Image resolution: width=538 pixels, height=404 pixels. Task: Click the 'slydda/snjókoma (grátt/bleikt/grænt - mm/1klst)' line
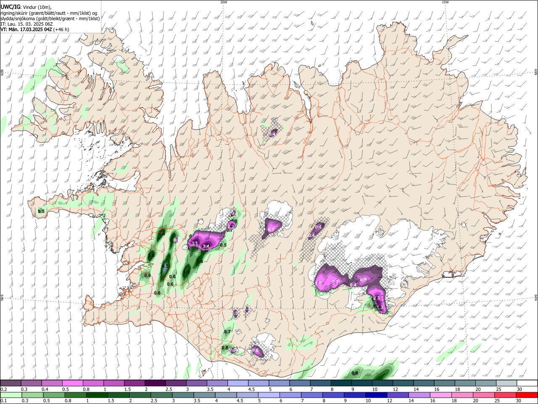click(50, 19)
